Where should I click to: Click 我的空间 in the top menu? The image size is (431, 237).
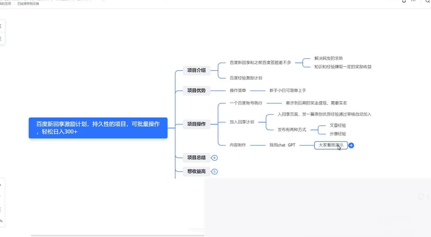pos(5,4)
